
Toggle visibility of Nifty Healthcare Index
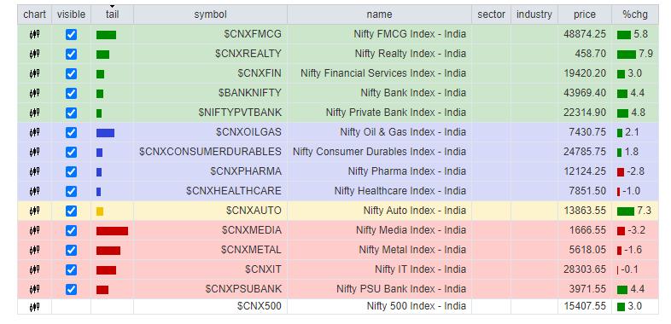click(71, 191)
